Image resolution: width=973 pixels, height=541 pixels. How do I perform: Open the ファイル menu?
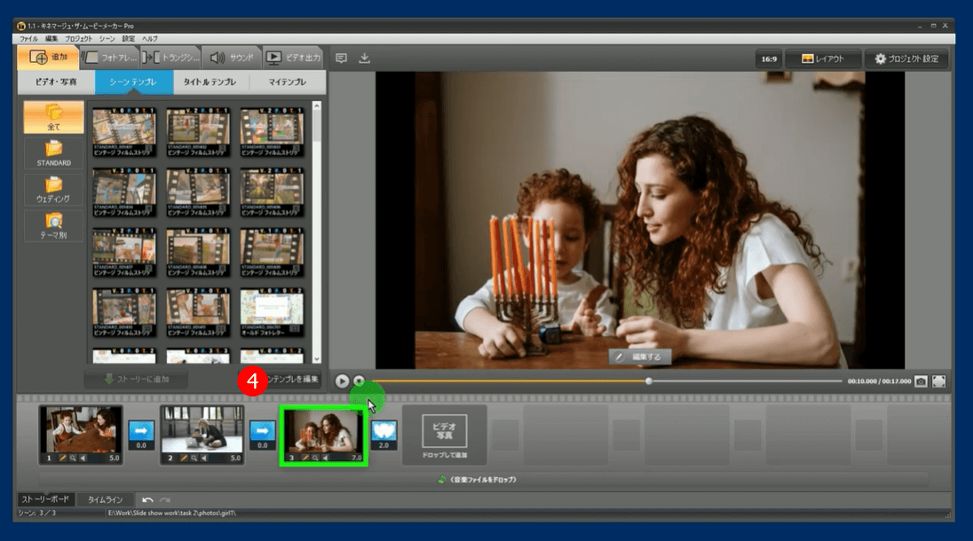(x=28, y=39)
